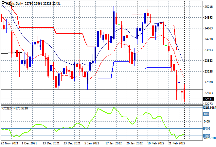This screenshot has height=147, width=216.
Task: Click the 17 Jan 2022 date label
Action: coord(114,143)
